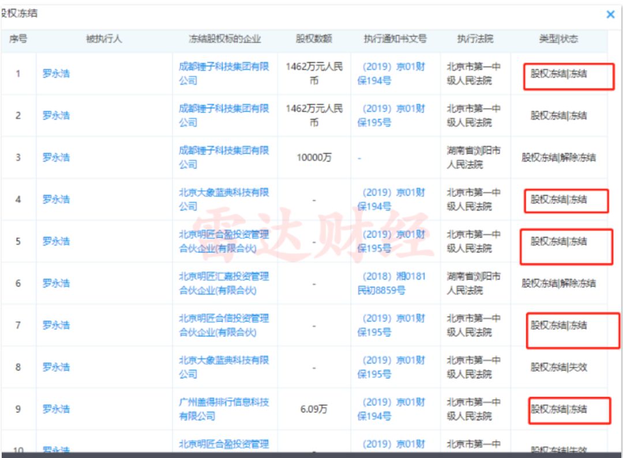Screen dimensions: 623x458
Task: Open notice (2019)京01财保195号 in row 2
Action: (x=391, y=115)
